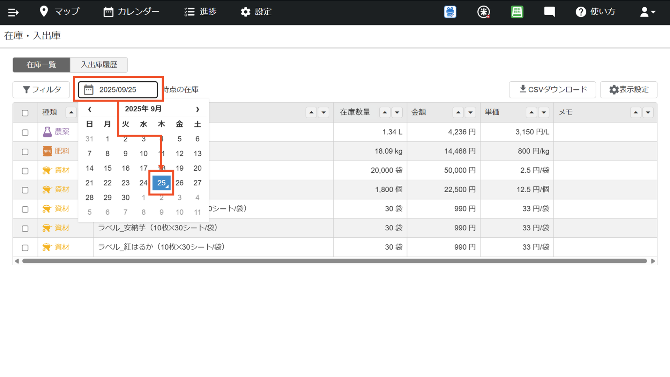Open the hamburger side menu
Screen dimensions: 670x377
(x=13, y=13)
